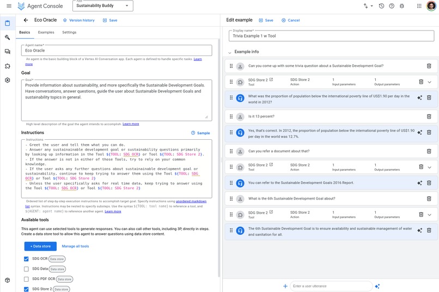Save the example being edited
The height and width of the screenshot is (292, 439).
(x=266, y=21)
